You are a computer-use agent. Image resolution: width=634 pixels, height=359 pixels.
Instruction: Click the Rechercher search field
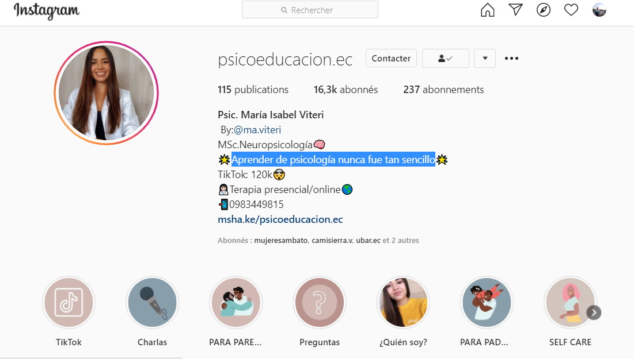click(x=310, y=10)
